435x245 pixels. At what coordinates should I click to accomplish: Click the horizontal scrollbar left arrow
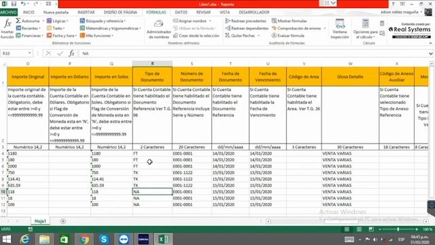268,221
